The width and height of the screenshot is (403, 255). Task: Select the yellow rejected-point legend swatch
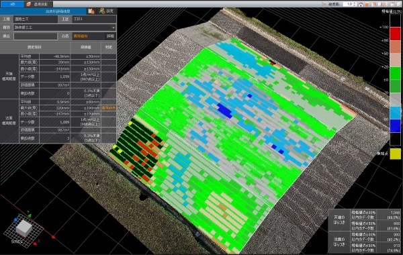(x=396, y=154)
